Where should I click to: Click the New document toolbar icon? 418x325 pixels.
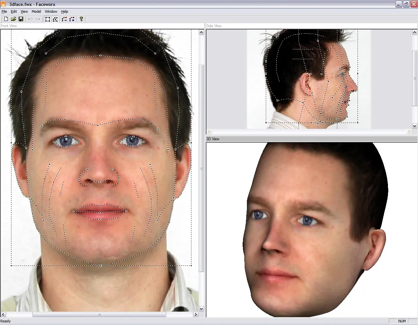click(x=6, y=19)
